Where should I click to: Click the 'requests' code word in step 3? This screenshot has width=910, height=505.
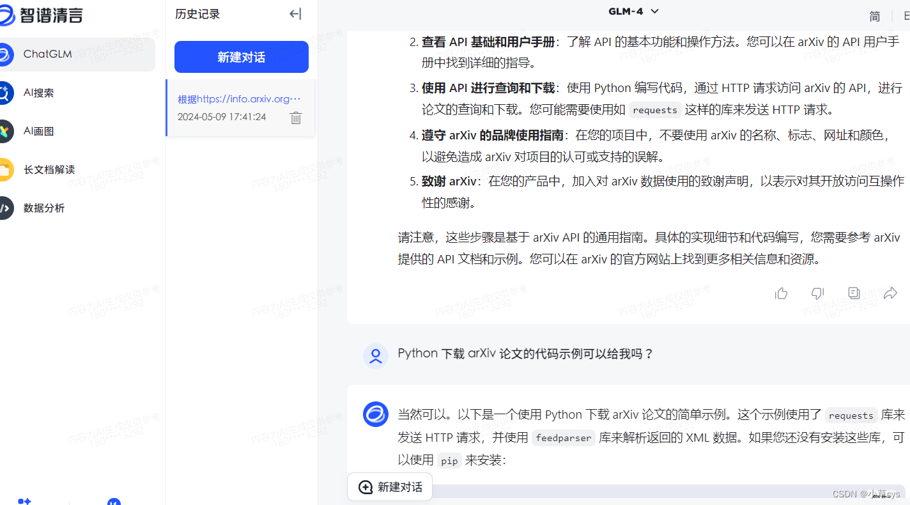coord(655,110)
